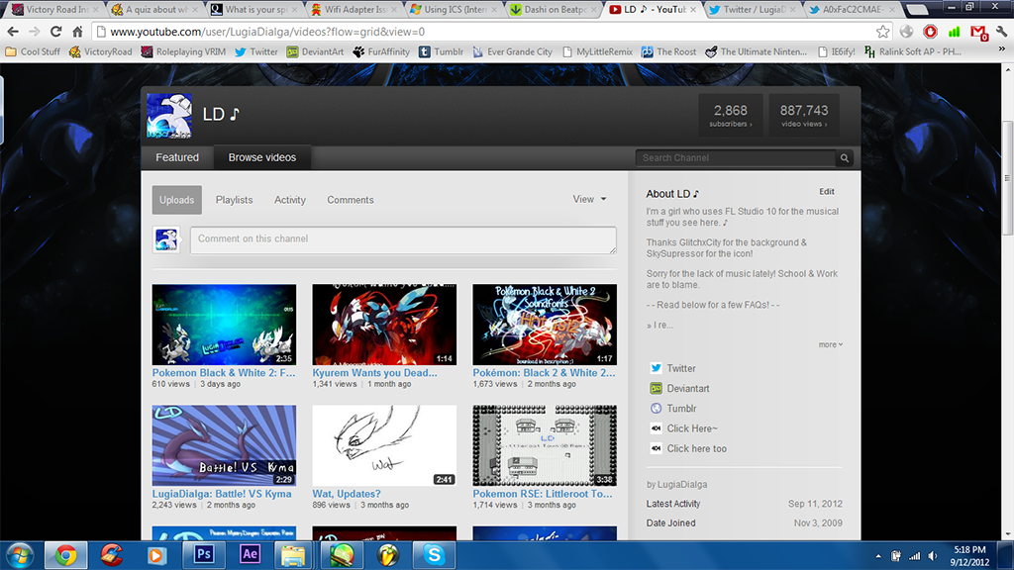Open the Deviantart link in sidebar
Image resolution: width=1014 pixels, height=570 pixels.
[x=687, y=389]
